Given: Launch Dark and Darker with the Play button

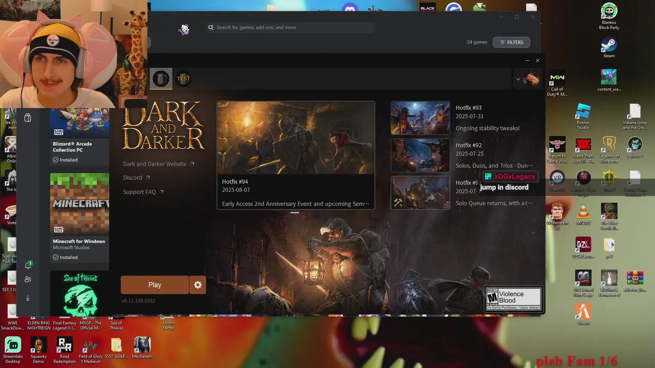Looking at the screenshot, I should point(155,285).
